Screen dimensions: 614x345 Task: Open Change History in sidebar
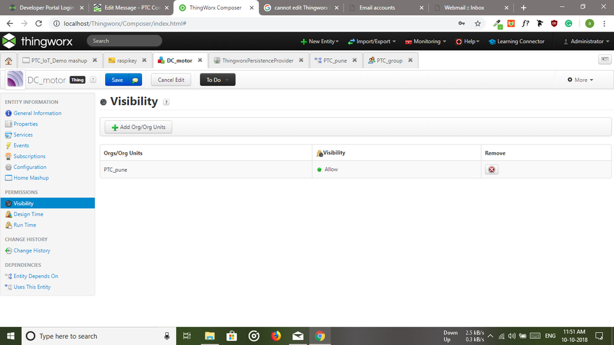pyautogui.click(x=32, y=250)
